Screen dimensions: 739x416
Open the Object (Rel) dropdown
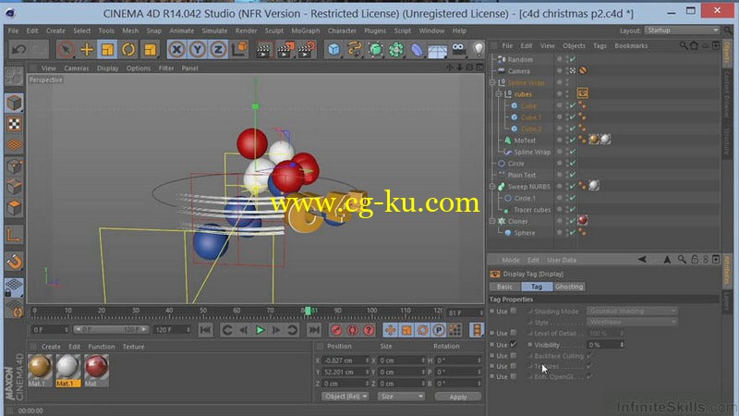345,397
